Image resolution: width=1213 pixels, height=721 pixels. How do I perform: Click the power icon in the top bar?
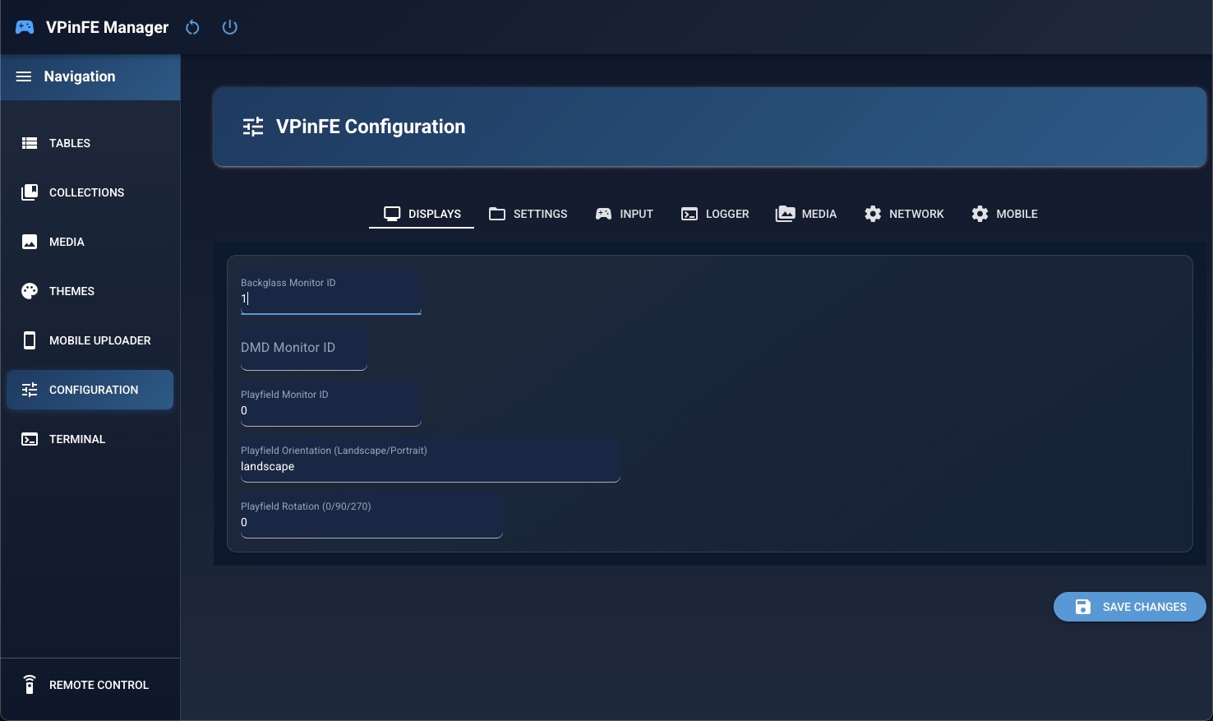coord(229,26)
